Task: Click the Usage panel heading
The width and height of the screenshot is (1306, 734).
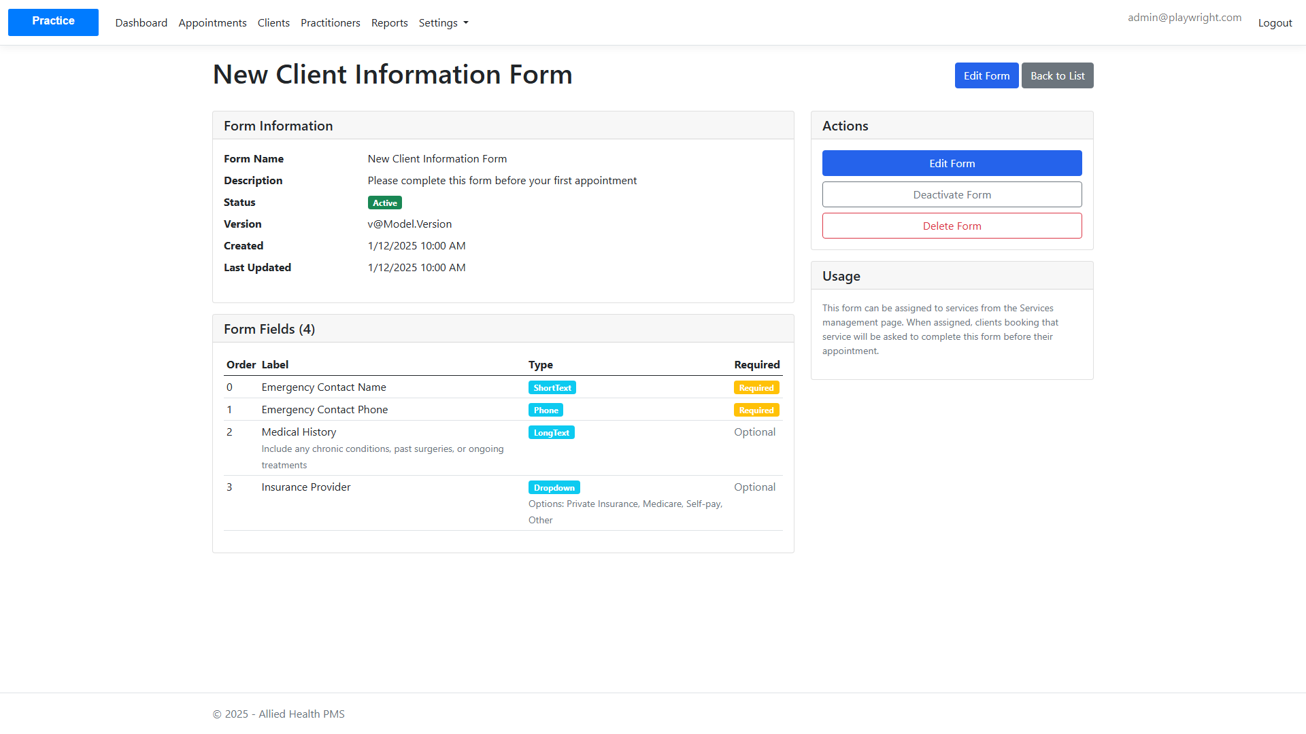Action: (841, 276)
